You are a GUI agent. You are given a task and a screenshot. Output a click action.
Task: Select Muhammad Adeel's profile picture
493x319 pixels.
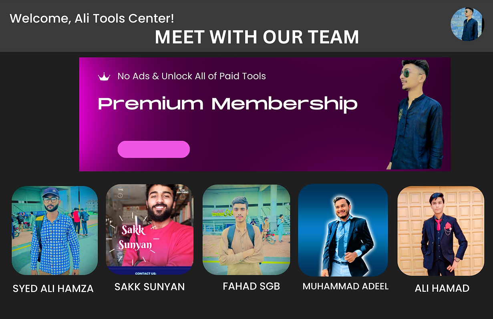[x=343, y=230]
